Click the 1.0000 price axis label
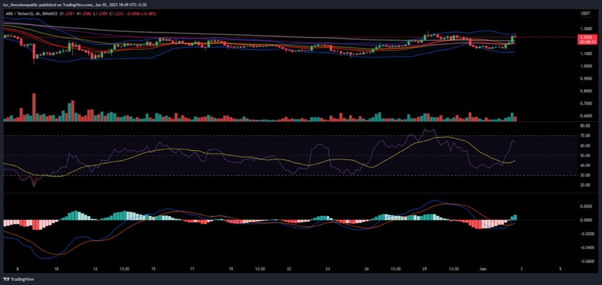 (x=586, y=66)
